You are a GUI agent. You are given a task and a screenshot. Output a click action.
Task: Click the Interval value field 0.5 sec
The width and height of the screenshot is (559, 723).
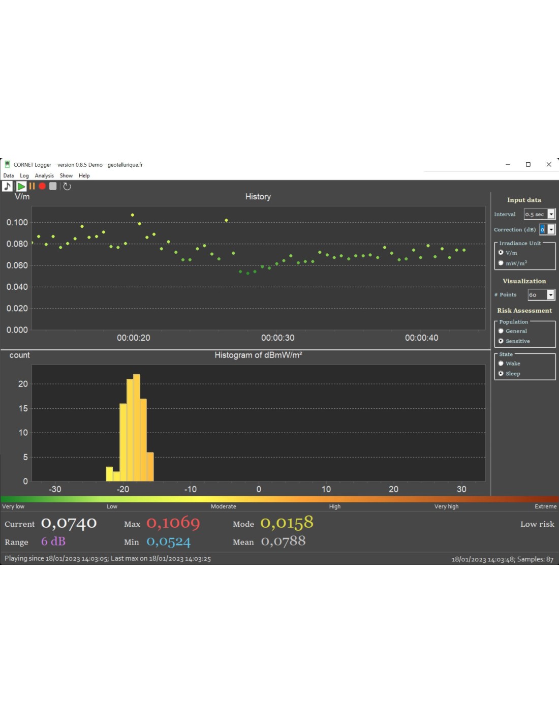(536, 215)
